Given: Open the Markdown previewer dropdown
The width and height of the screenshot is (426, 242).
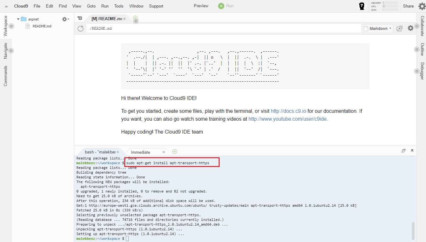Looking at the screenshot, I should point(378,28).
